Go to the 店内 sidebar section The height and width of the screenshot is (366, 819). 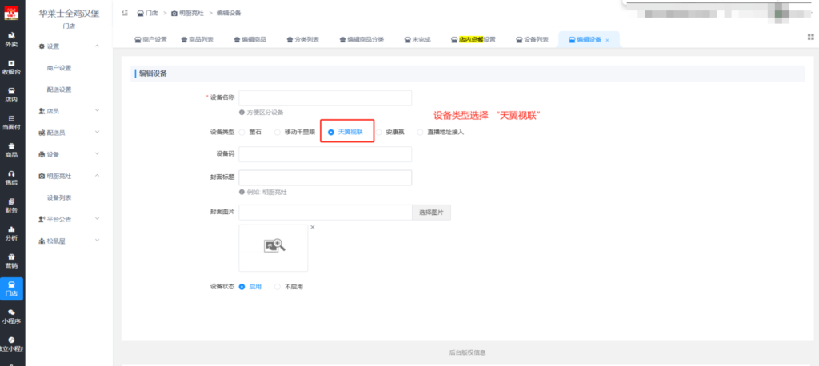[x=11, y=95]
